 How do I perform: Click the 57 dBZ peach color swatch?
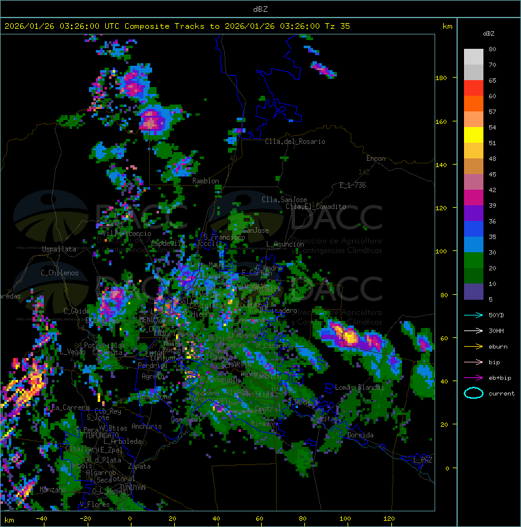(473, 119)
